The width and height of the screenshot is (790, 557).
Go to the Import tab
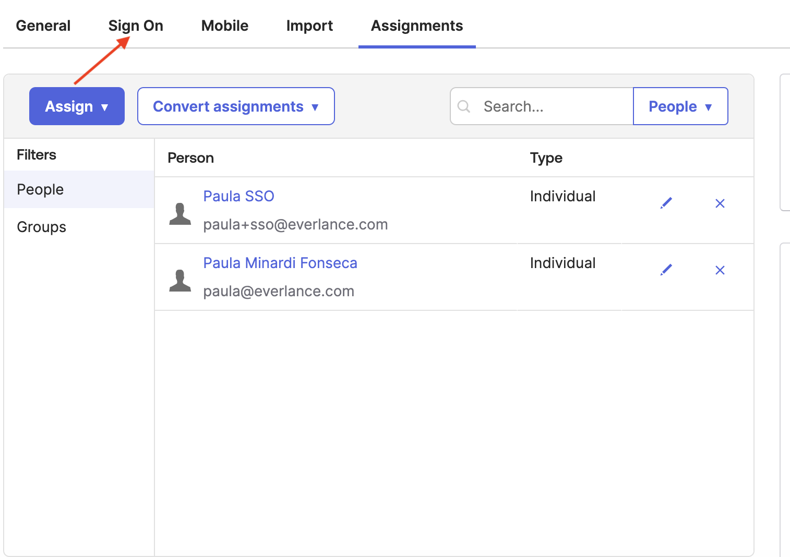point(309,26)
